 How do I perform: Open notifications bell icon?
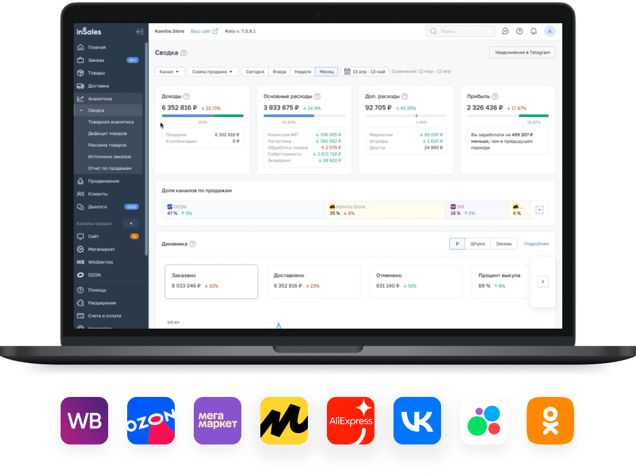click(534, 31)
